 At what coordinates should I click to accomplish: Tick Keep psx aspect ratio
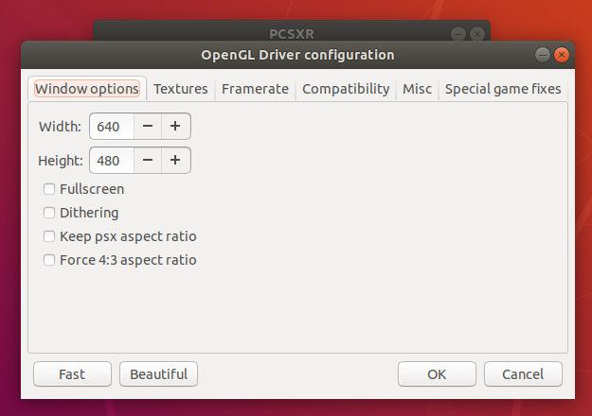49,236
